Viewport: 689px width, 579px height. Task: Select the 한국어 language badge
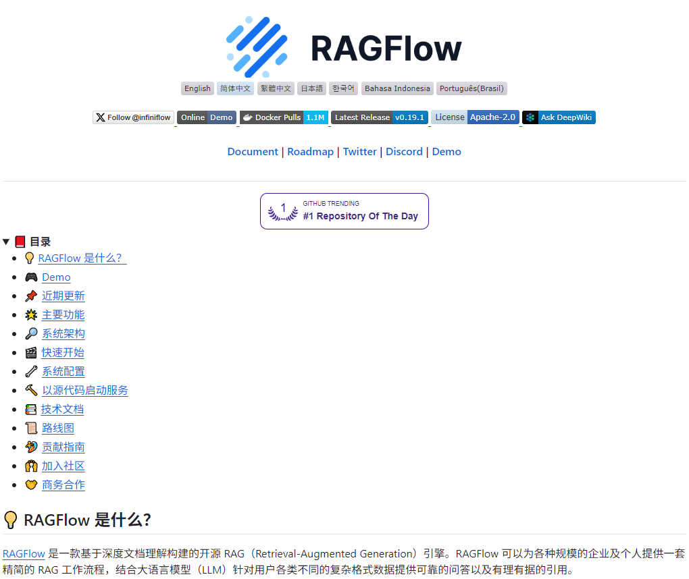point(343,88)
